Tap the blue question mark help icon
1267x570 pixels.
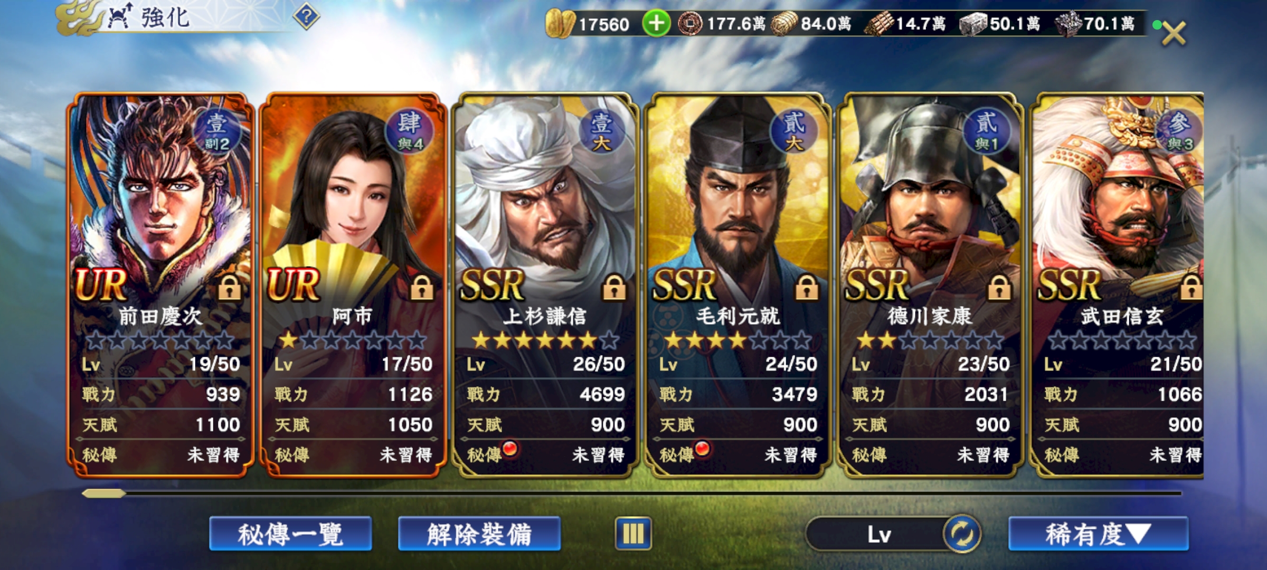pyautogui.click(x=306, y=17)
